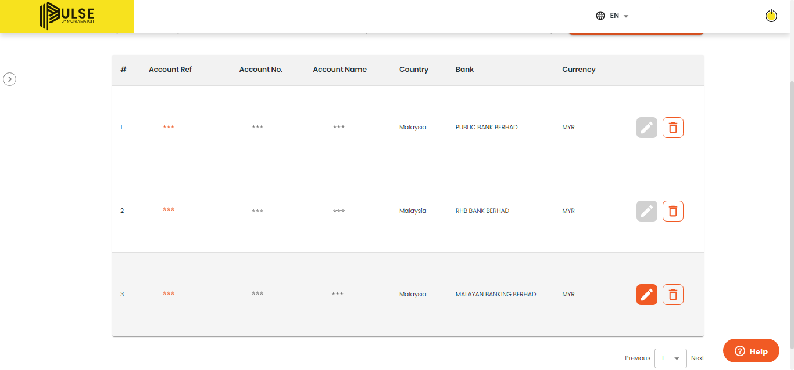
Task: Edit the PUBLIC BANK BERHAD account
Action: click(x=647, y=128)
